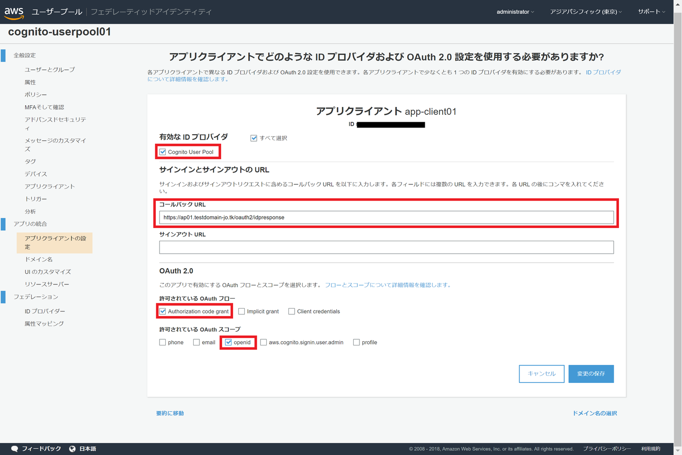Check the phone scope checkbox
The image size is (682, 455).
(x=163, y=342)
